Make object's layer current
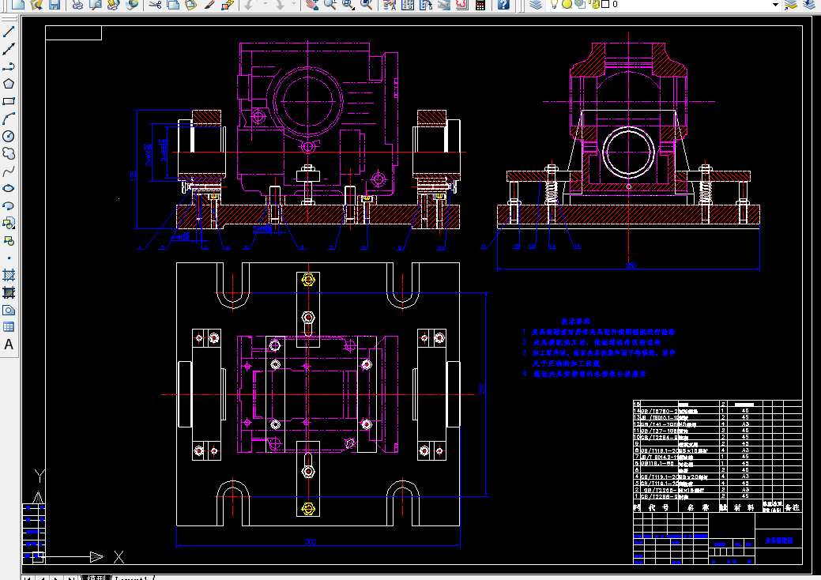 click(x=791, y=4)
